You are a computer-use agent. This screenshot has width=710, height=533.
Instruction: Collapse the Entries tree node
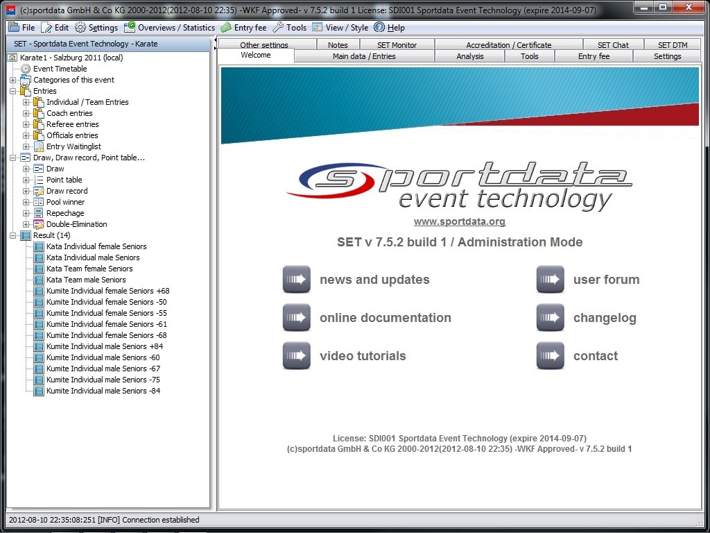click(12, 91)
